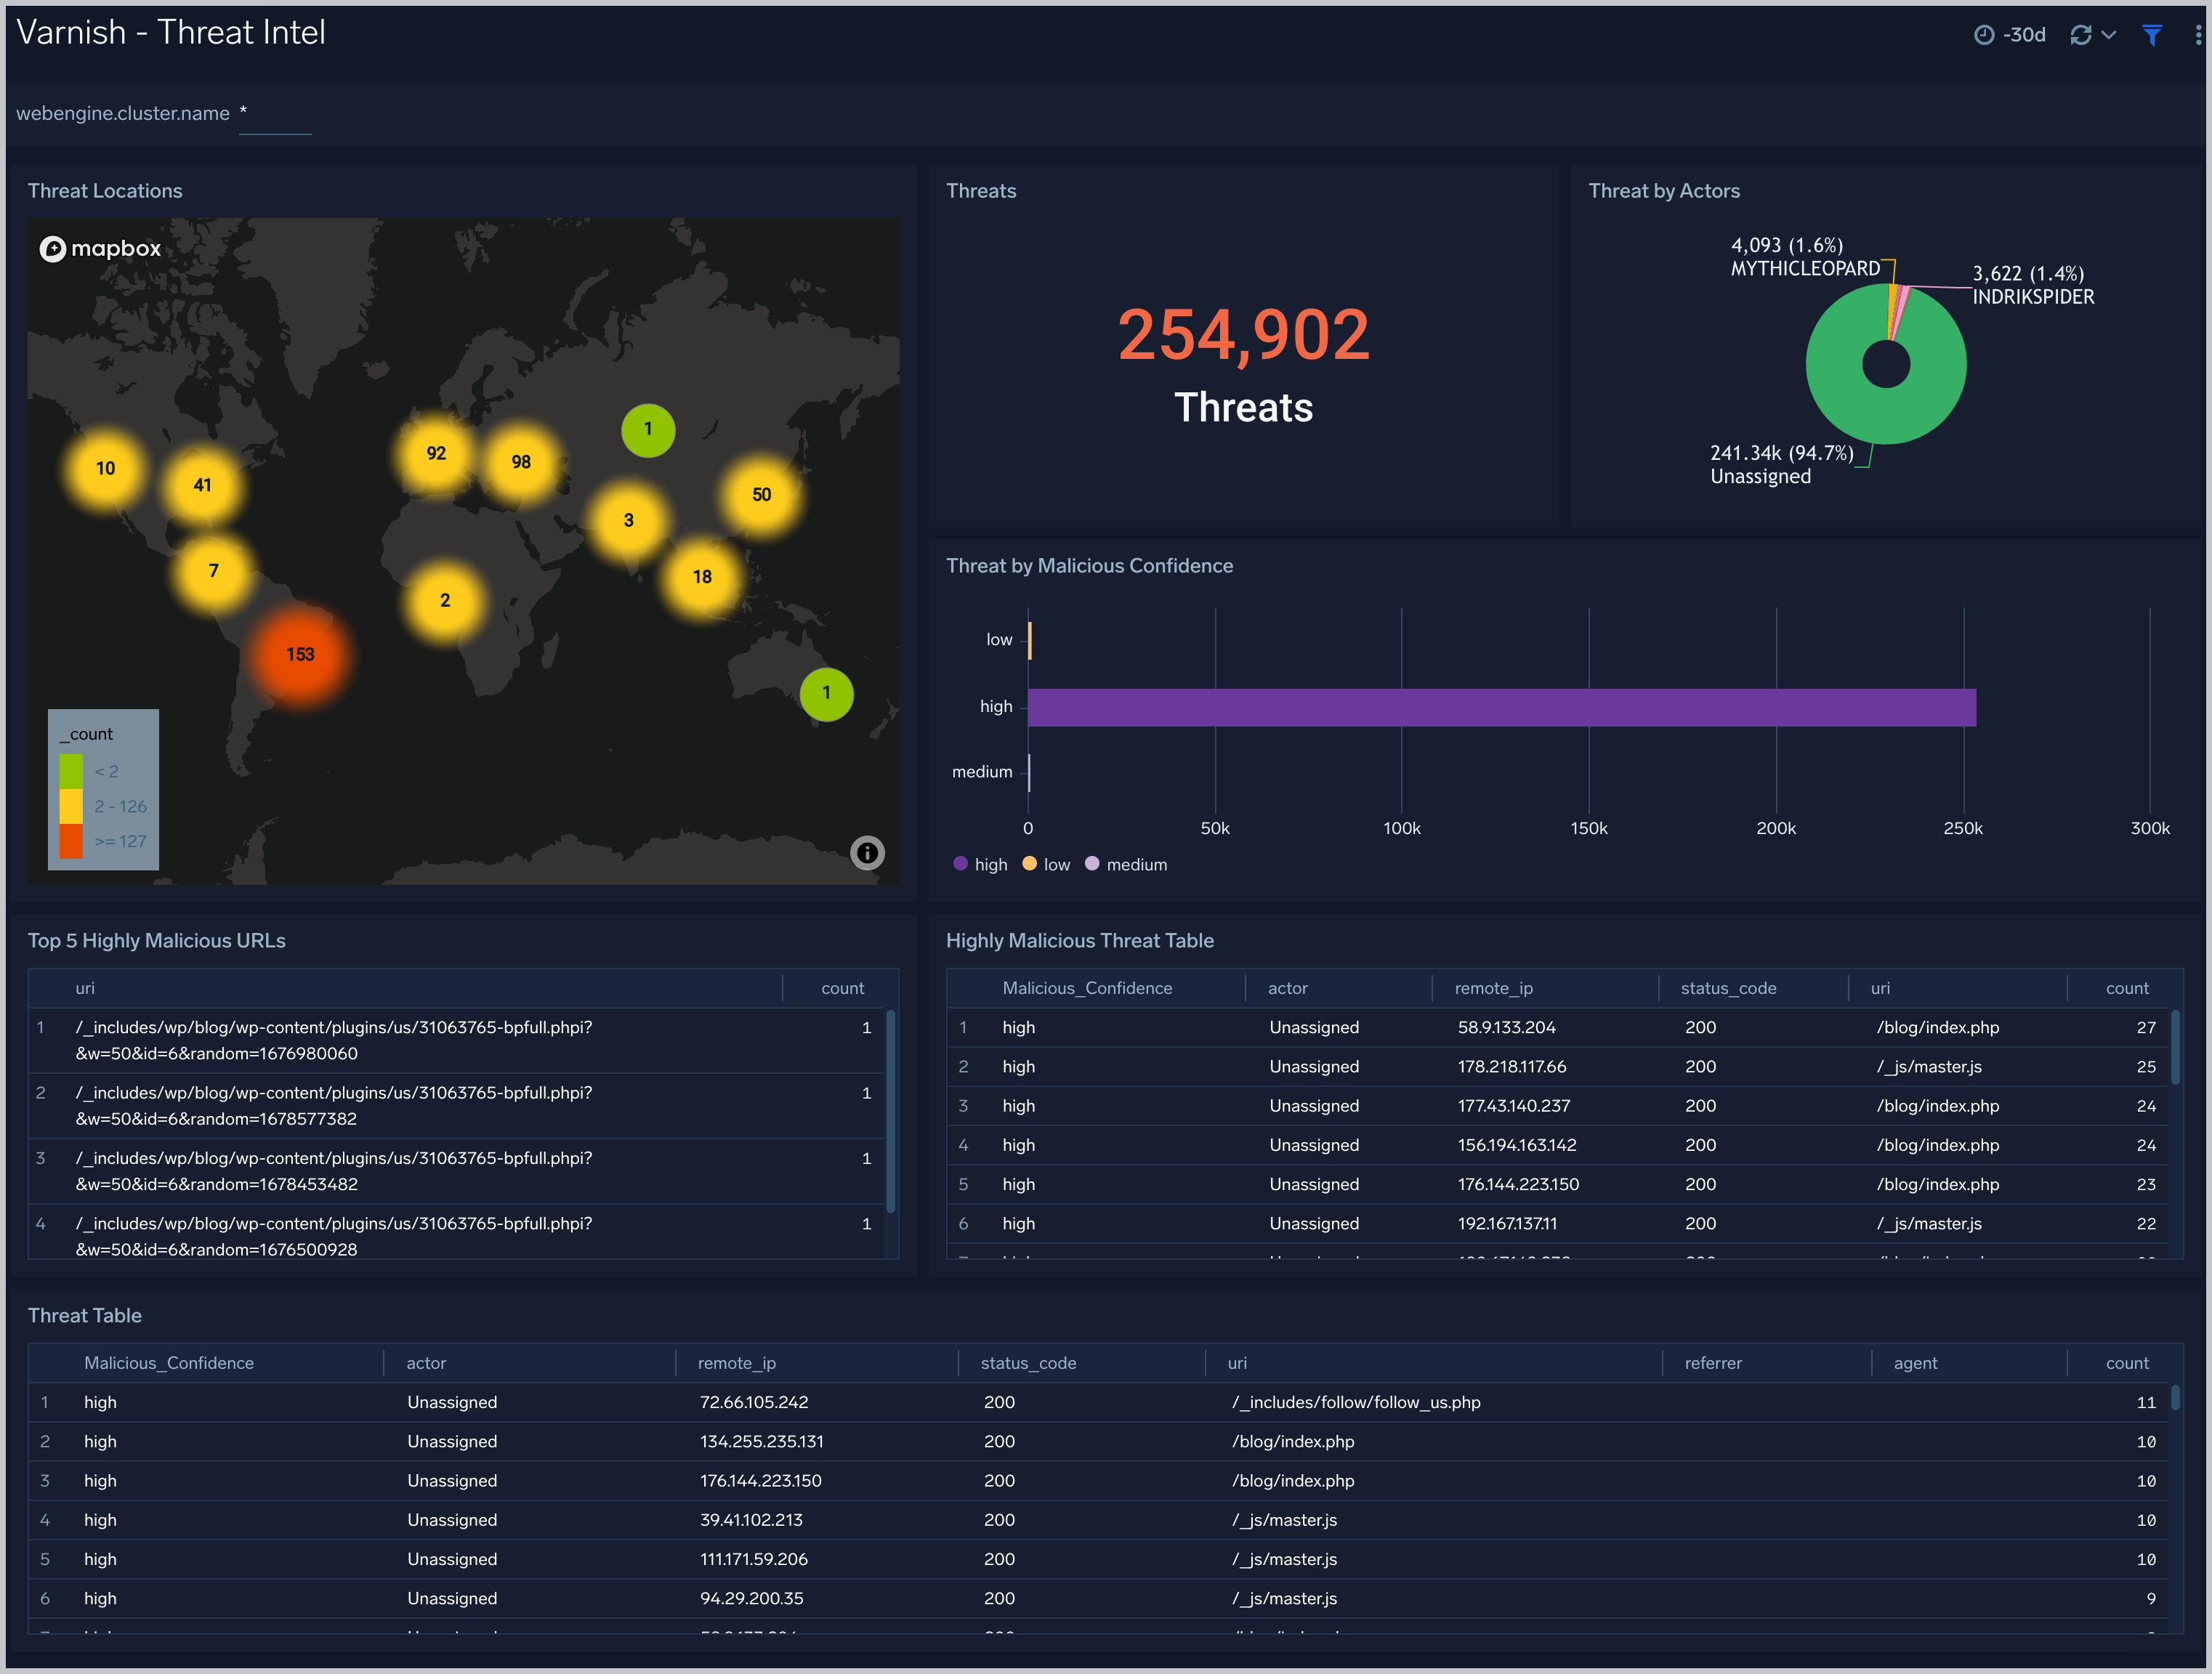Click the 18 cluster marker
Viewport: 2212px width, 1674px height.
click(x=702, y=577)
